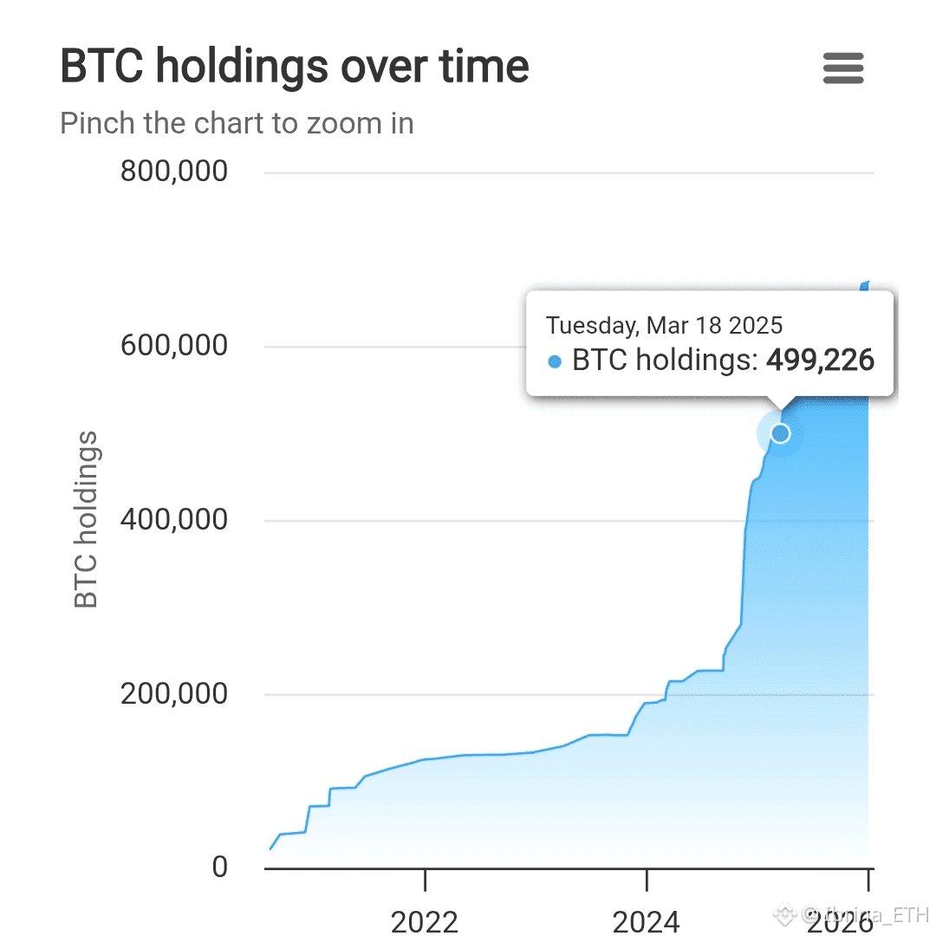Click the 0 label on the y-axis
936x936 pixels.
[219, 867]
